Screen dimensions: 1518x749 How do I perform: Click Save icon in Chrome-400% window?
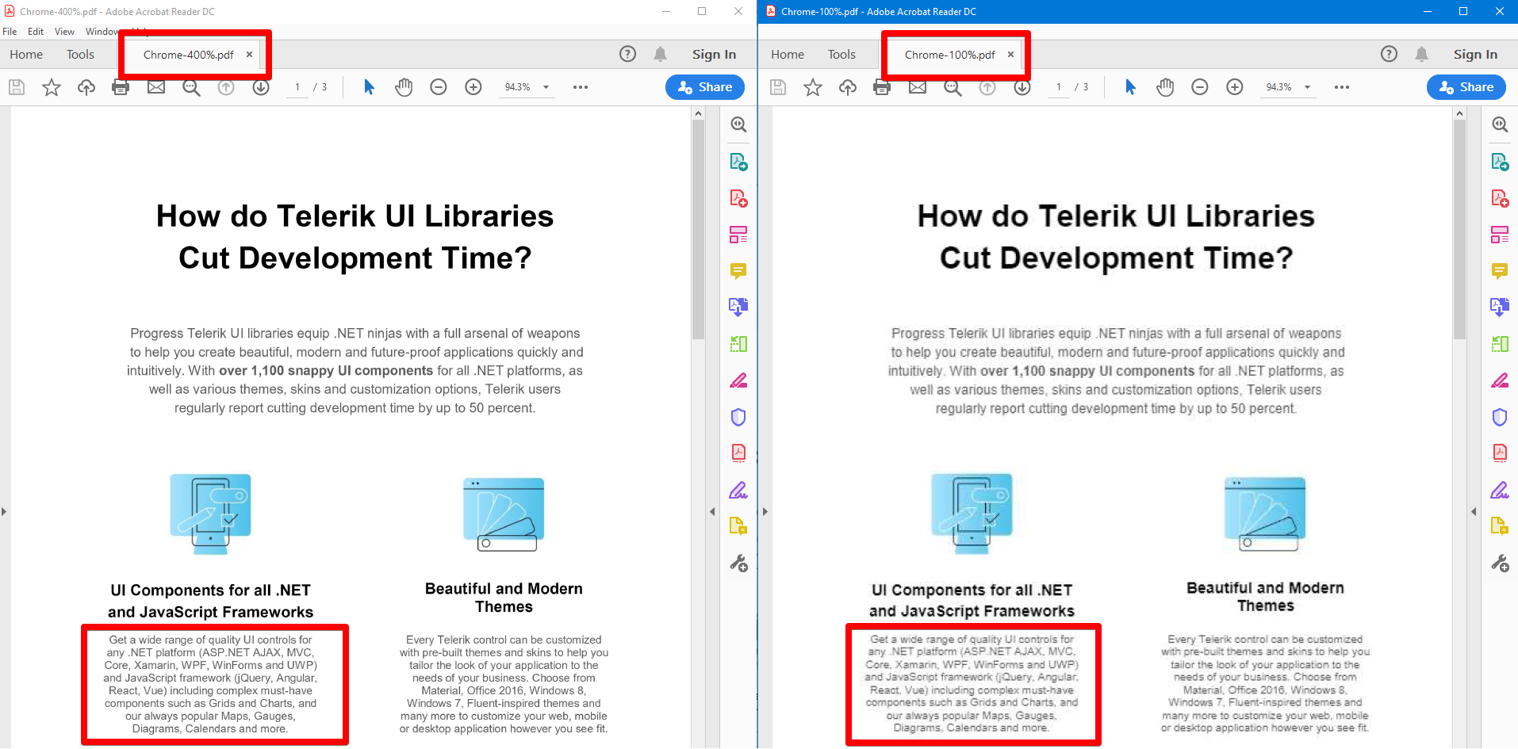17,87
